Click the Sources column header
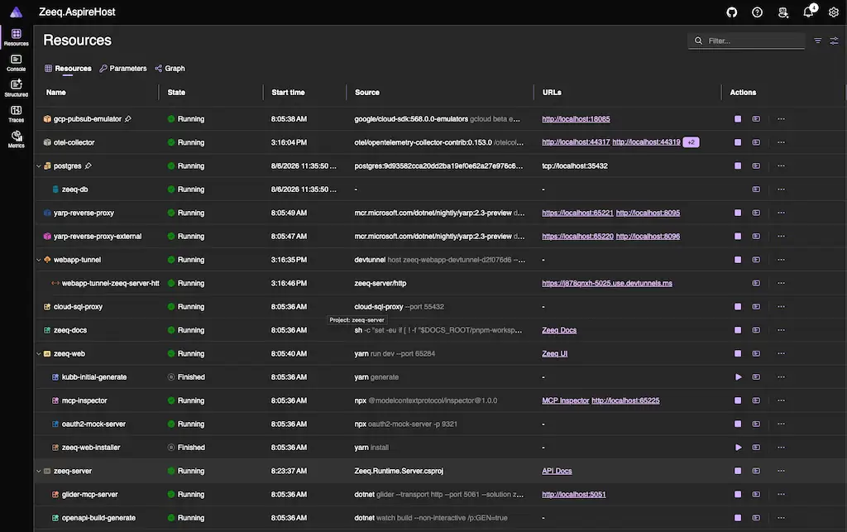Viewport: 847px width, 532px height. pyautogui.click(x=366, y=93)
